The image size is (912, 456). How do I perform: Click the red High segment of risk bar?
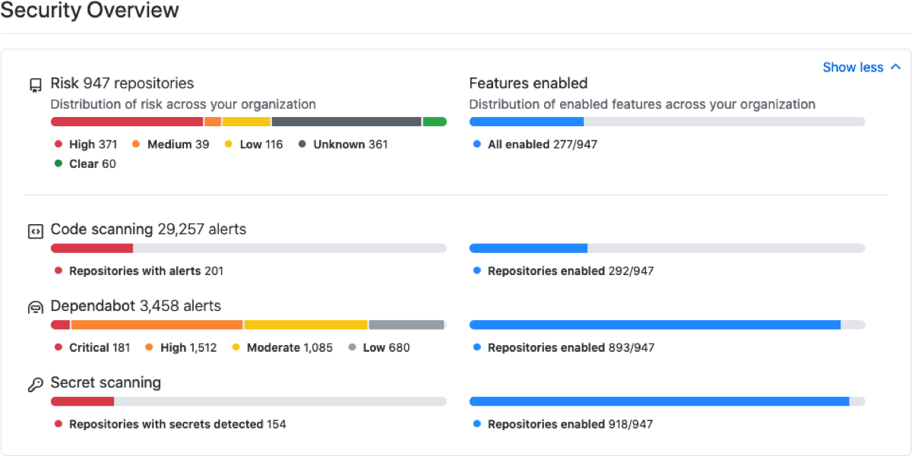point(126,122)
